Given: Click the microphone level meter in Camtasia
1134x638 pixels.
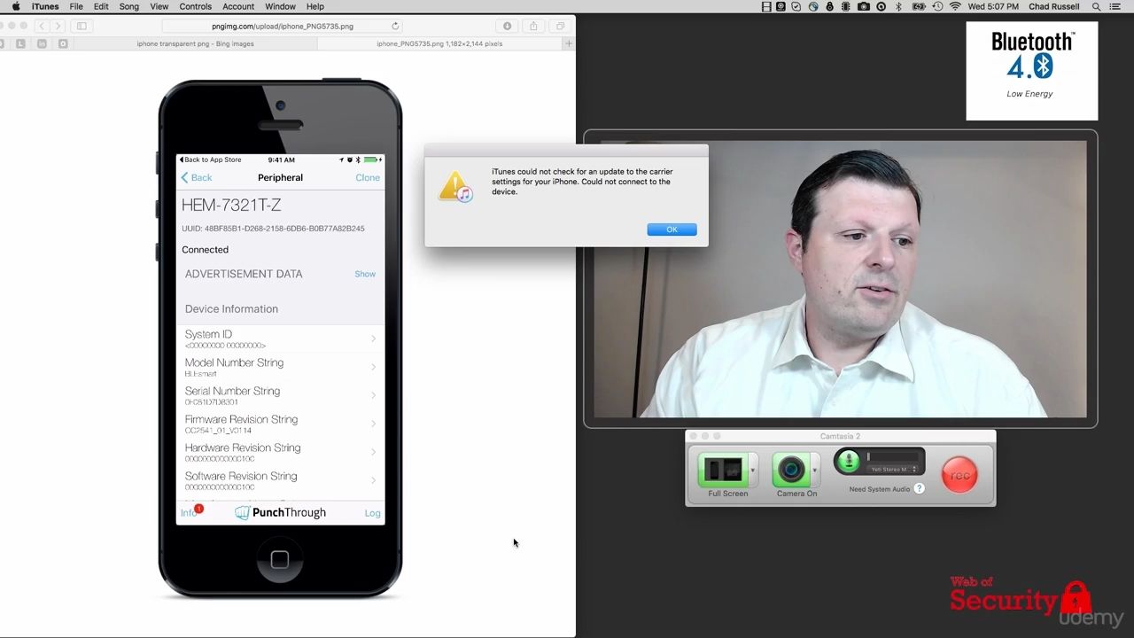Looking at the screenshot, I should point(893,456).
